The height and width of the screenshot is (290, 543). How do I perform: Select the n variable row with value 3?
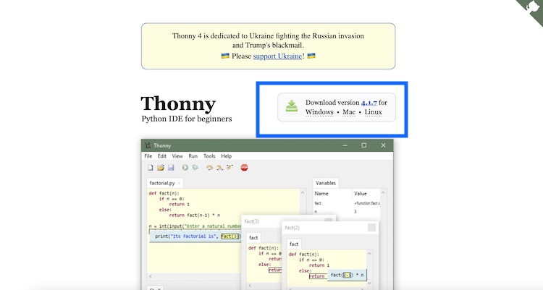click(346, 211)
